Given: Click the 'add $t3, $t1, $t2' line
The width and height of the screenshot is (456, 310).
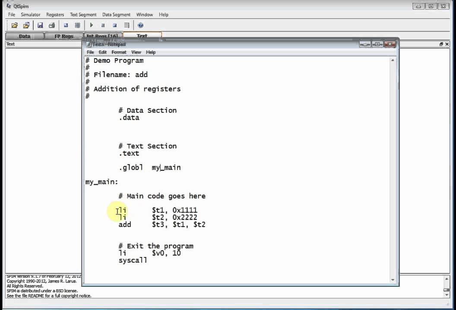Looking at the screenshot, I should (x=162, y=225).
